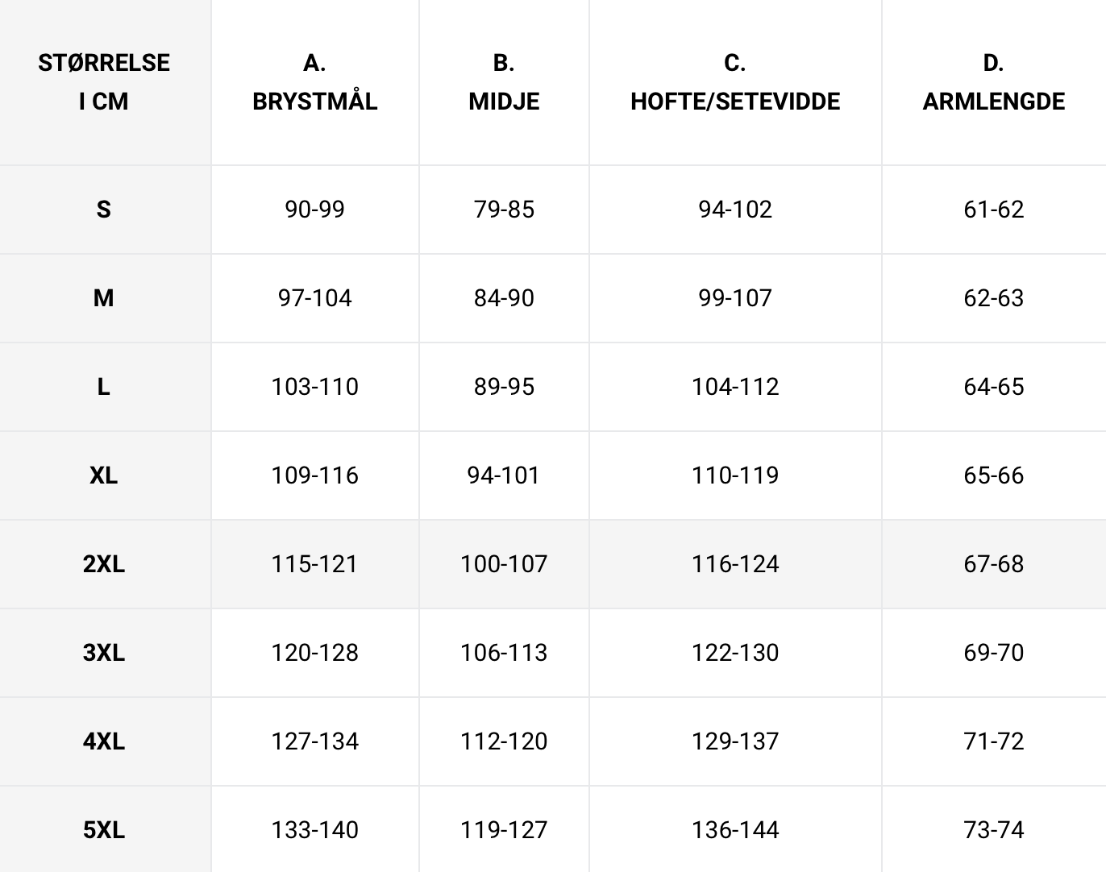Select the highlighted 2XL row label
The width and height of the screenshot is (1106, 872).
104,564
